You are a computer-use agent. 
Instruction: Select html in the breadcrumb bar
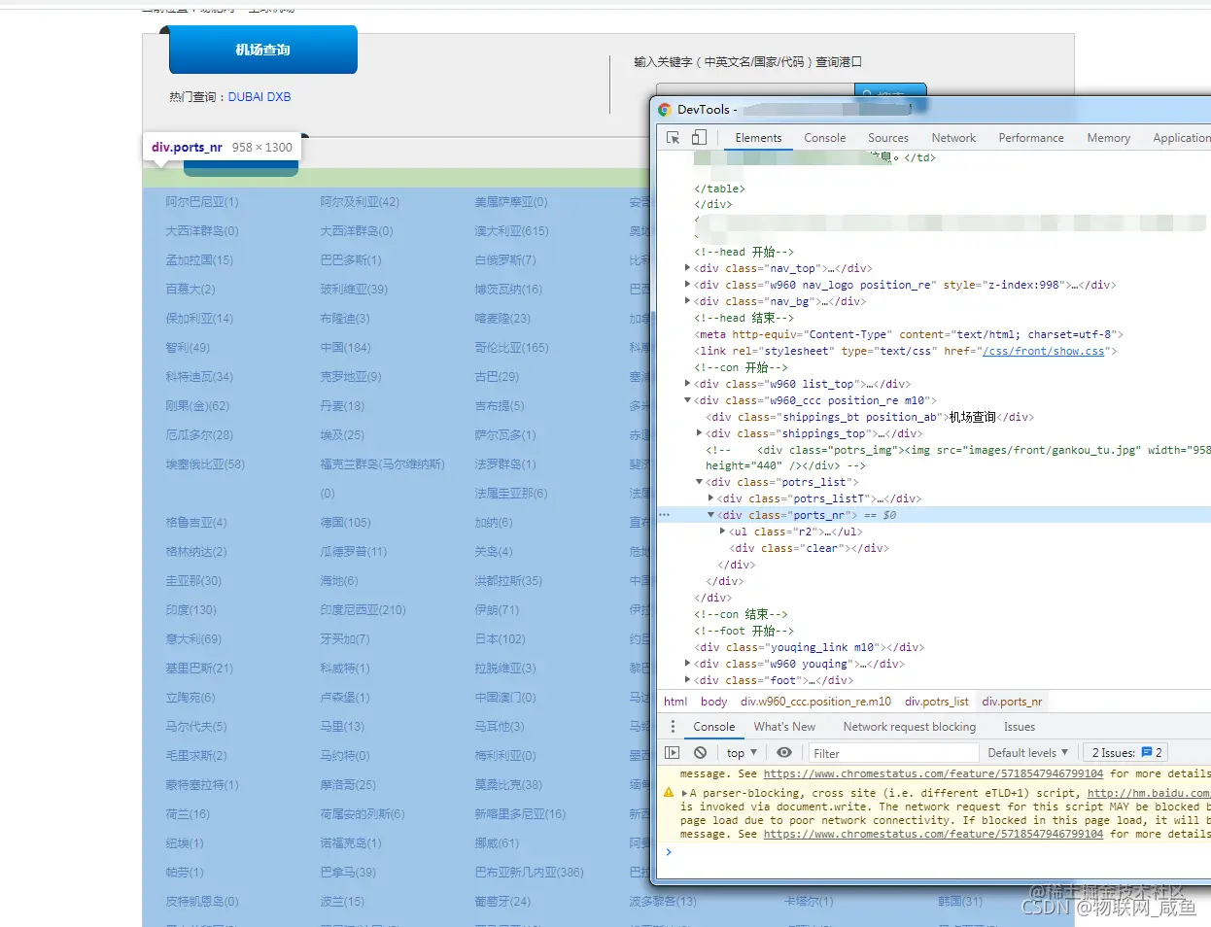coord(675,702)
